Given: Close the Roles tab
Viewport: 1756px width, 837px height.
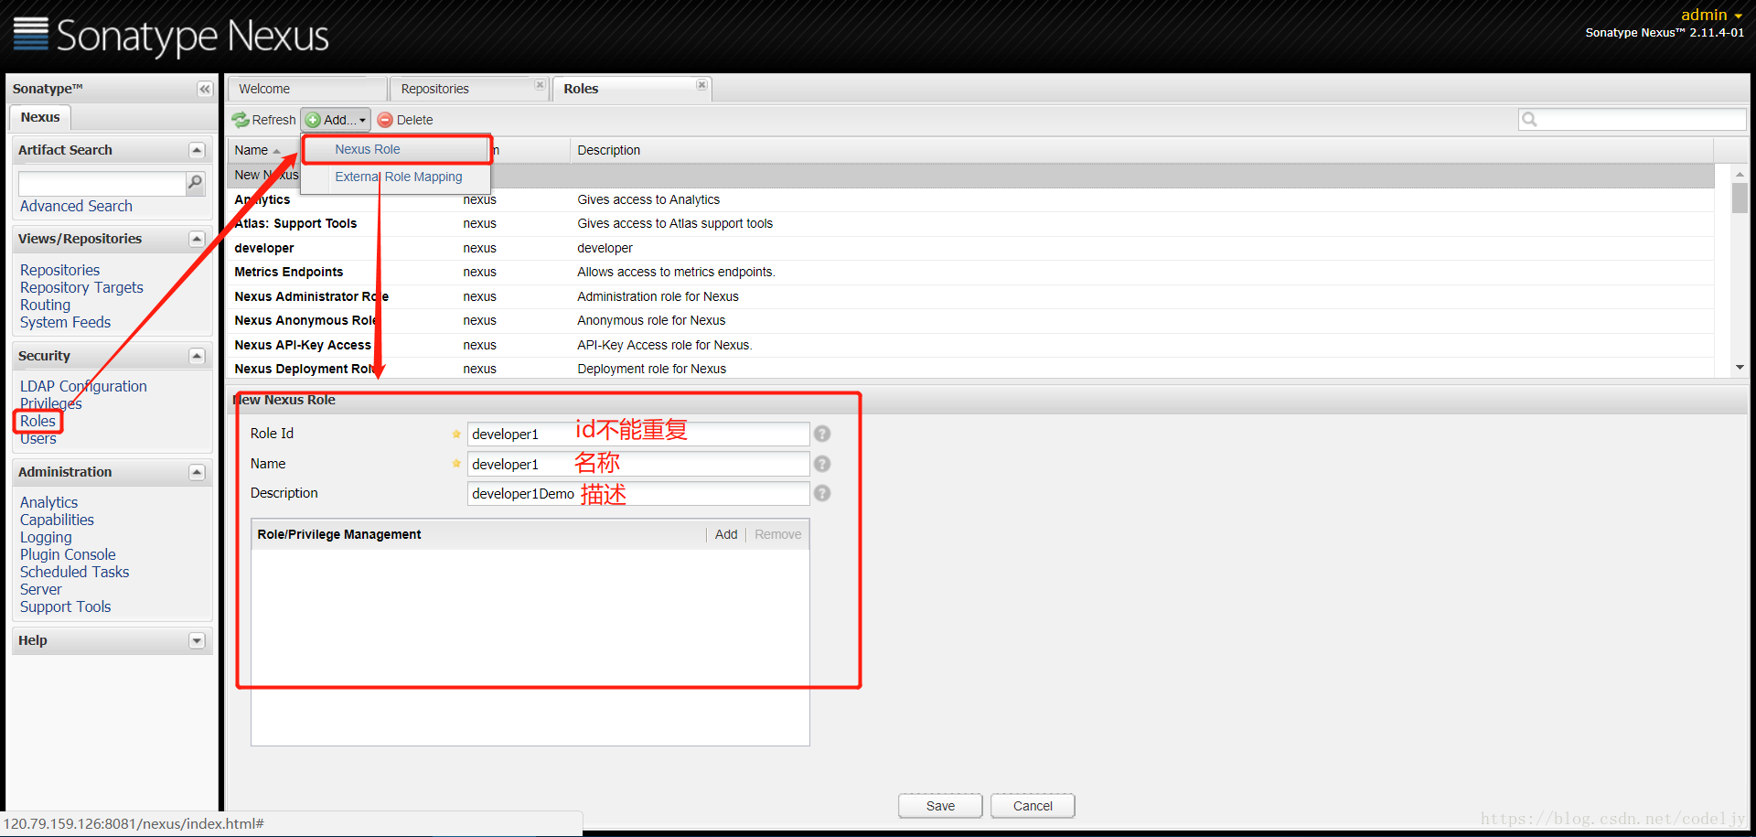Looking at the screenshot, I should click(701, 85).
